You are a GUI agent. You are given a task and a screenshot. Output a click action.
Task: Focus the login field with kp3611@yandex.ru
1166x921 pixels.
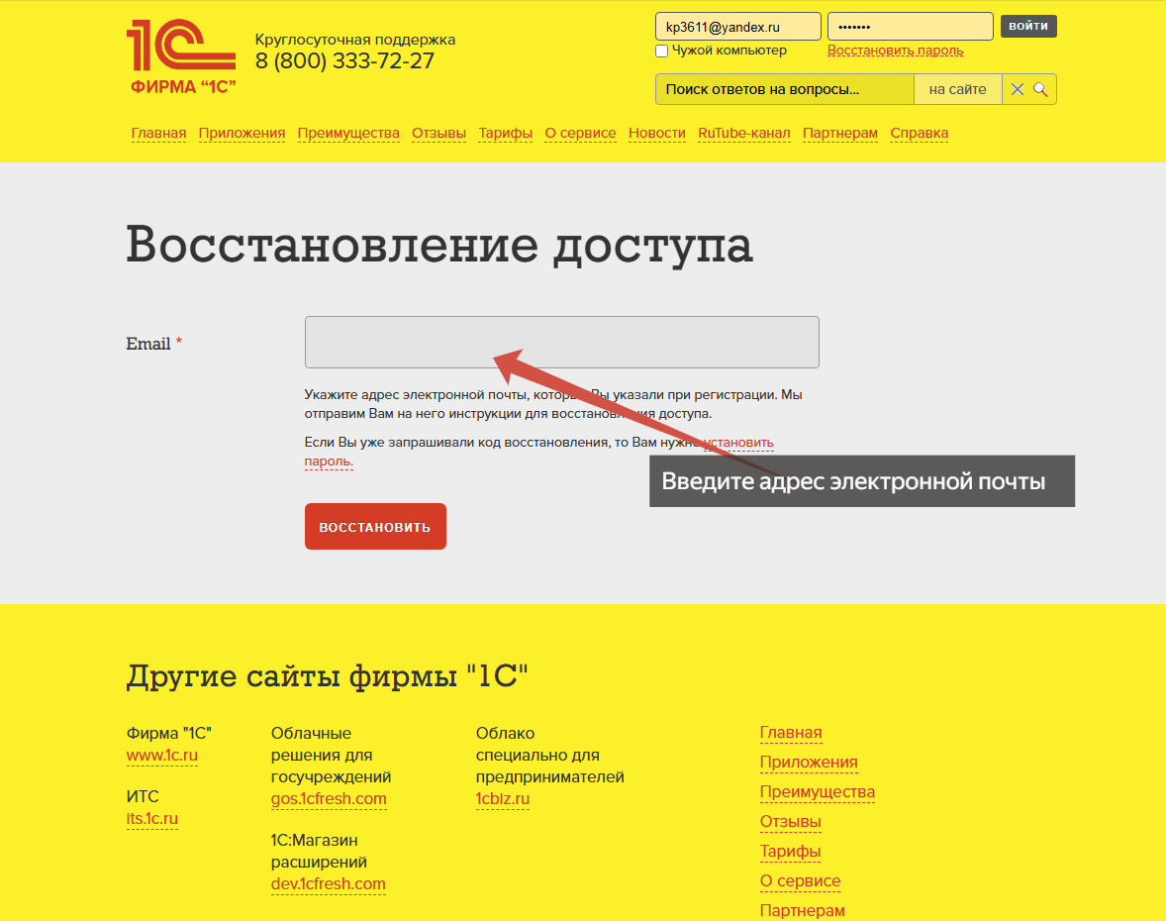(737, 27)
